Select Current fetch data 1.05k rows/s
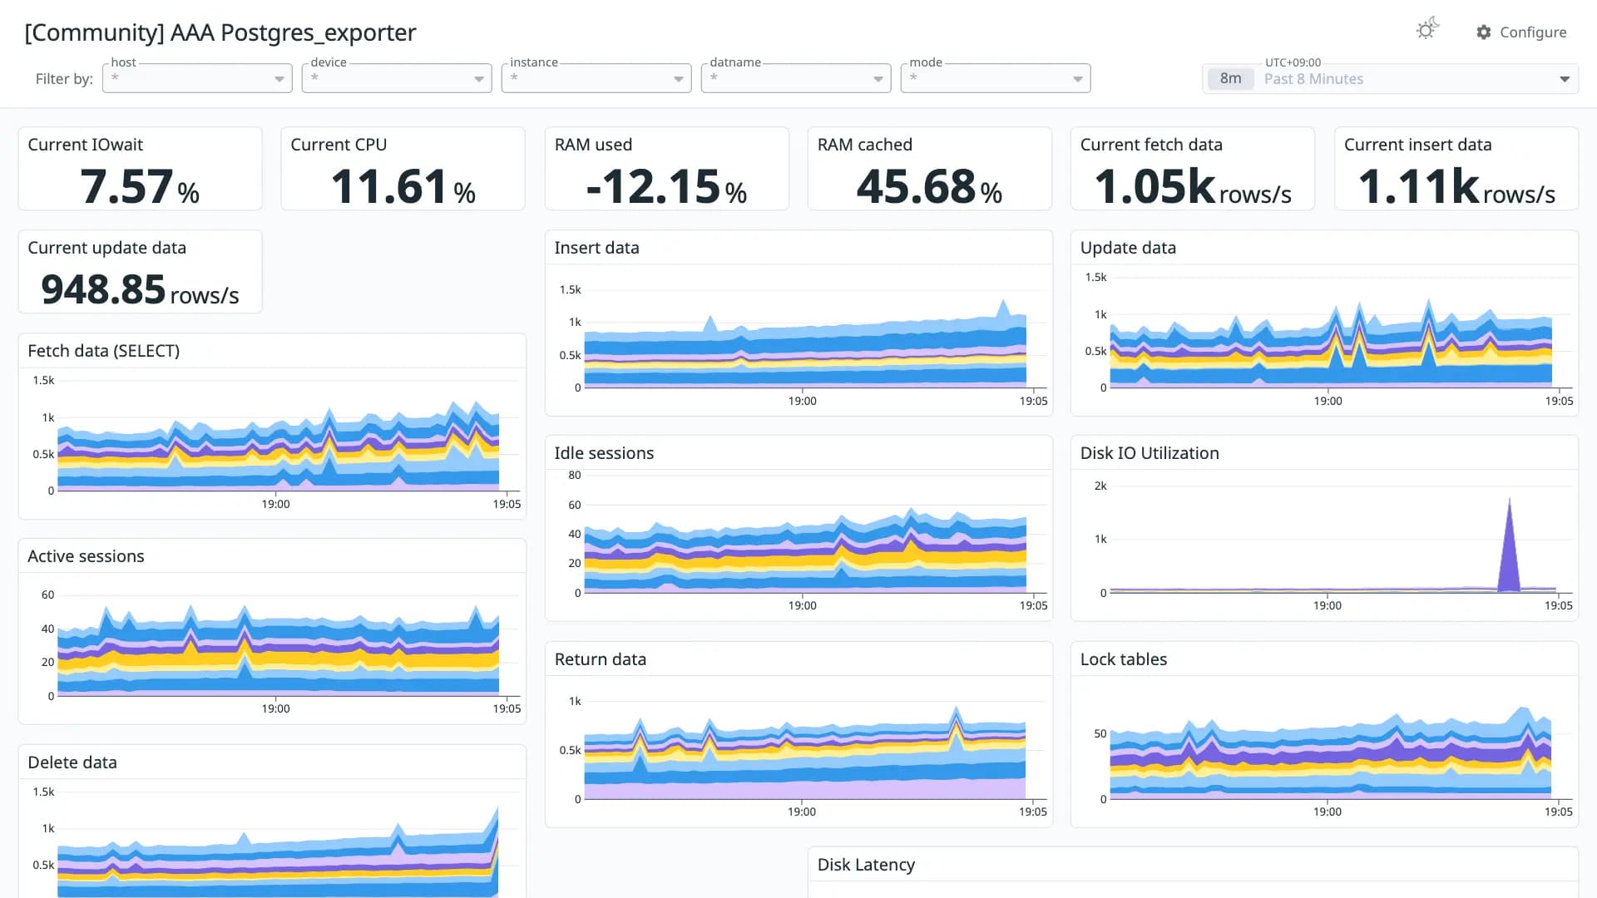The width and height of the screenshot is (1597, 898). tap(1193, 186)
